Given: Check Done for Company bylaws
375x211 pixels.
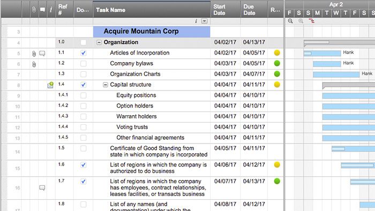Looking at the screenshot, I should point(83,64).
